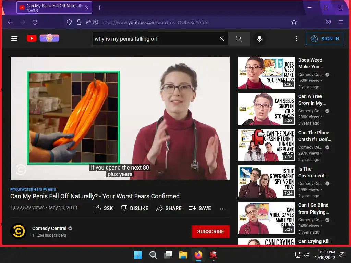Open File Explorer from the taskbar
The height and width of the screenshot is (263, 351).
tap(183, 255)
